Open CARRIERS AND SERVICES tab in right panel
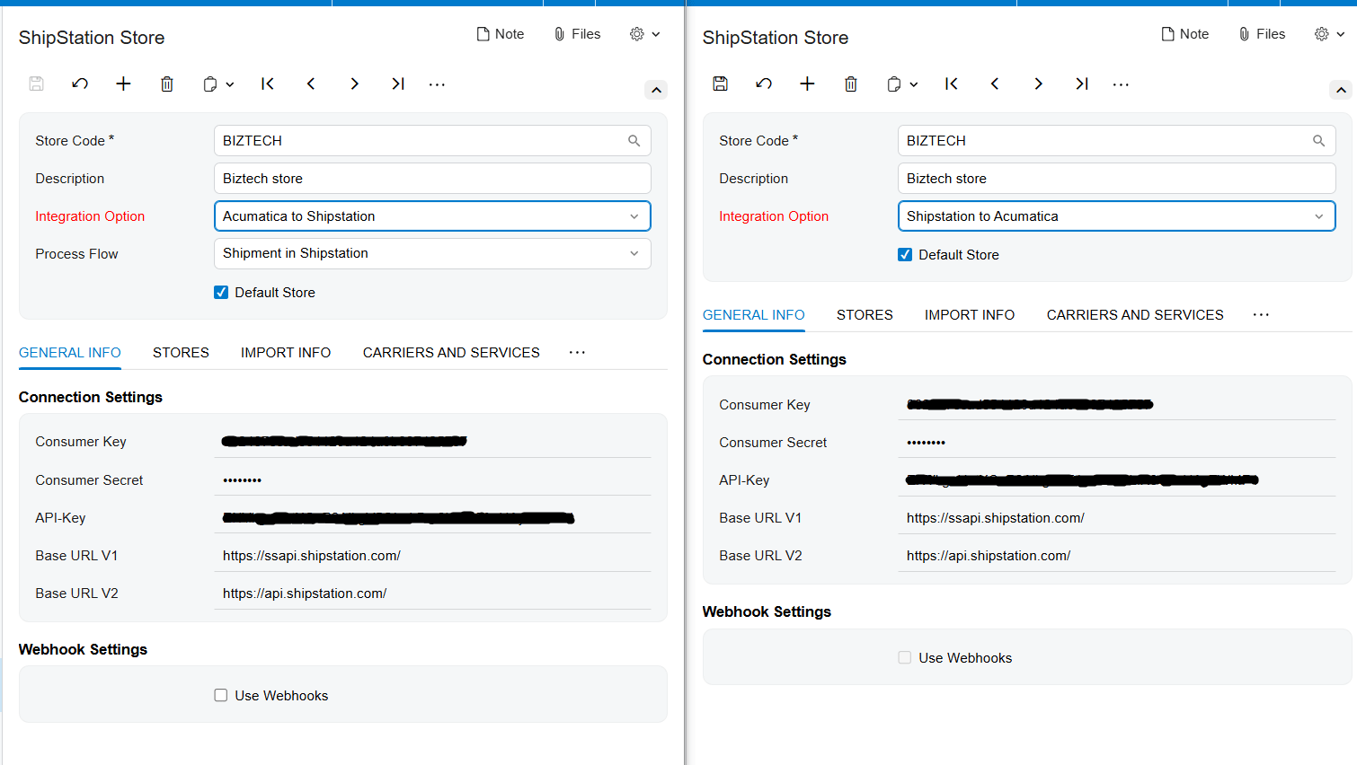Image resolution: width=1357 pixels, height=765 pixels. (x=1135, y=315)
